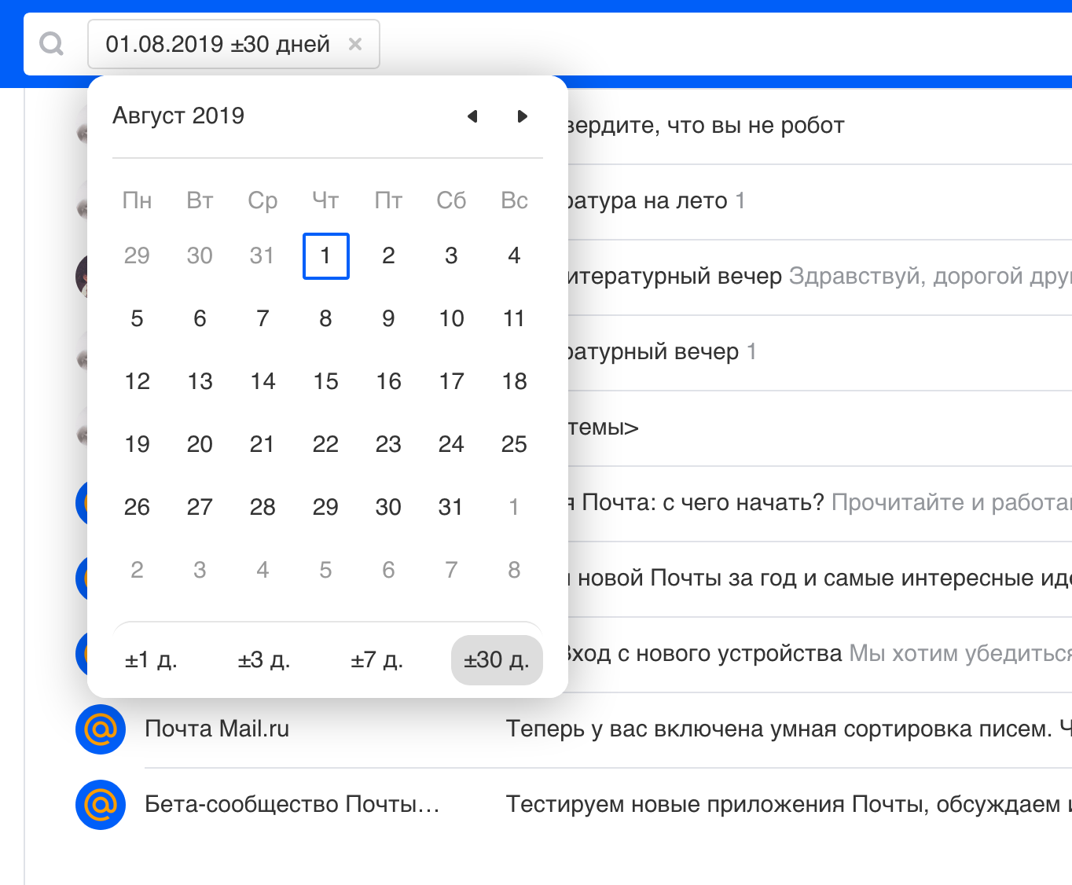The image size is (1072, 885).
Task: Select July 29 greyed-out date
Action: click(137, 256)
